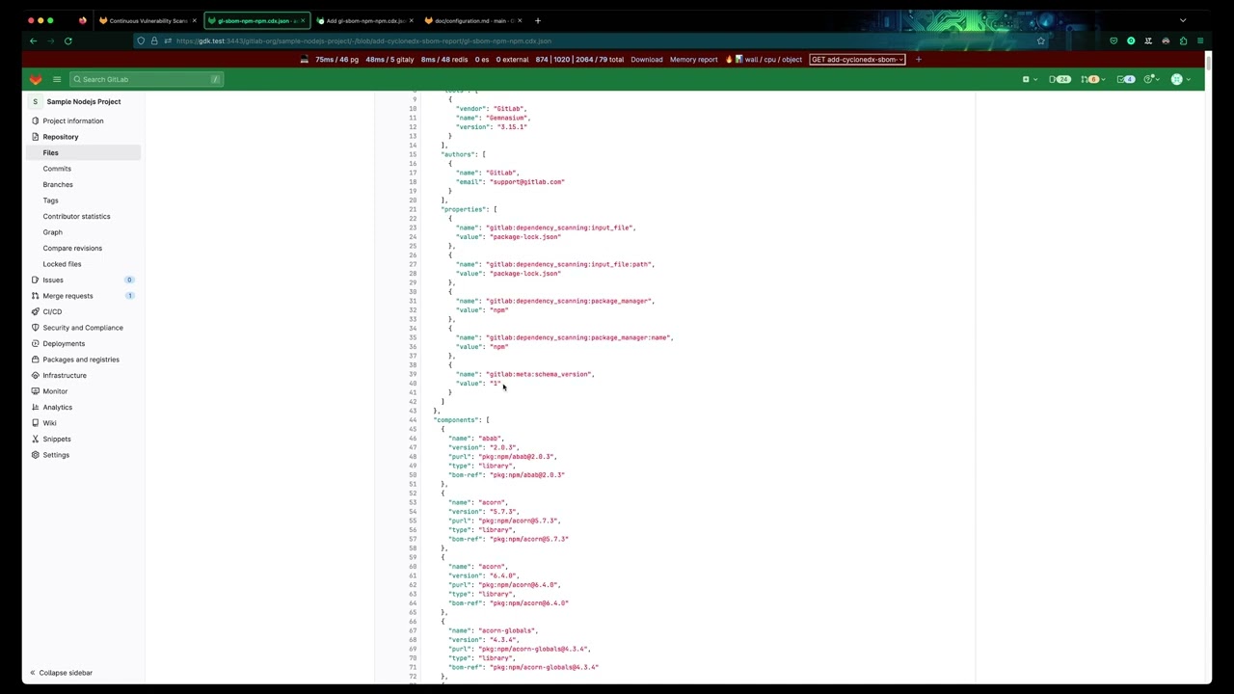The image size is (1234, 694).
Task: Click the 75ms / 46 pg metric
Action: point(336,60)
